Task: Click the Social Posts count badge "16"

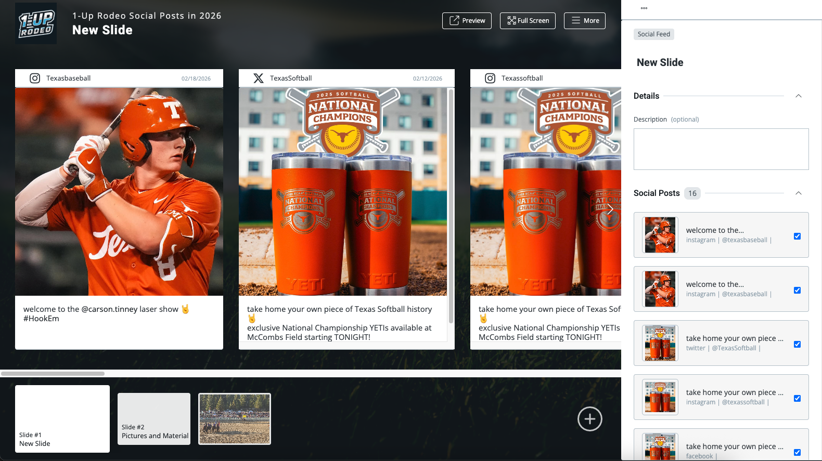Action: tap(692, 193)
